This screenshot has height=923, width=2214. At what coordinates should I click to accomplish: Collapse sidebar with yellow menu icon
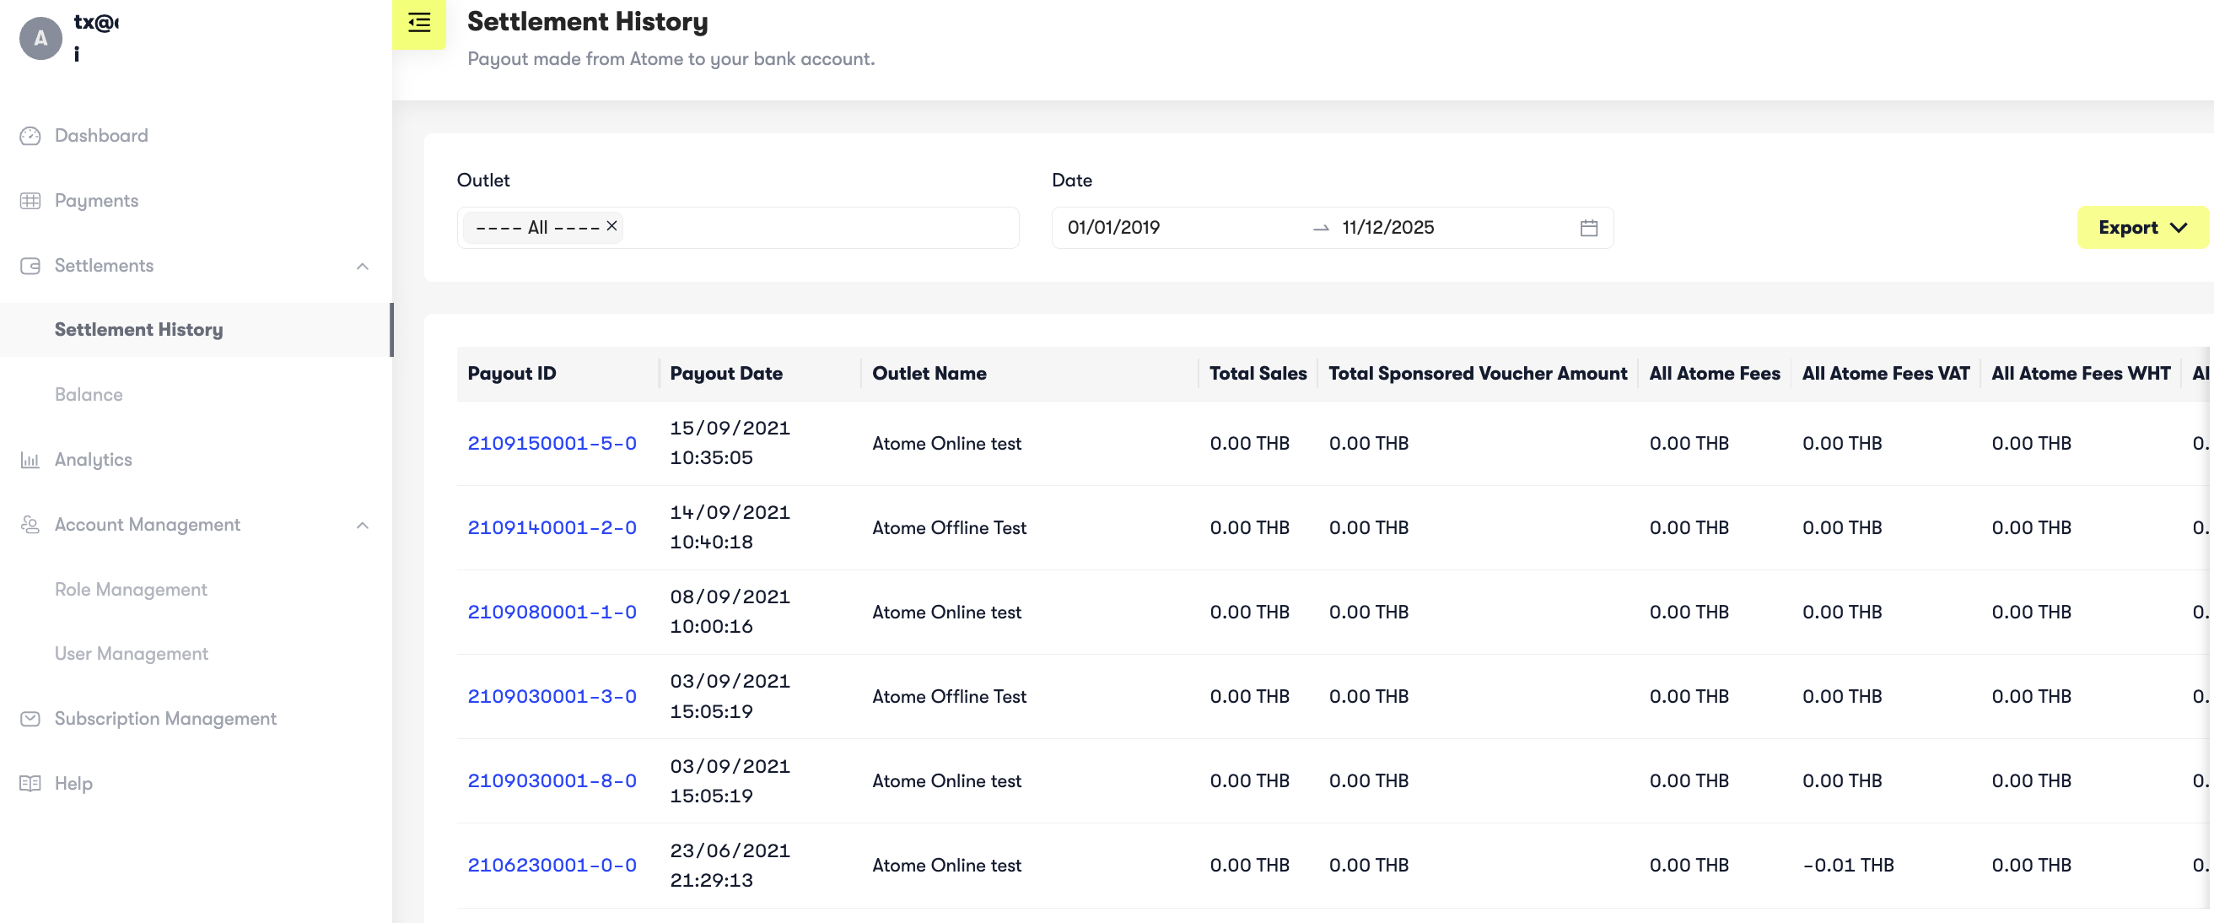[x=419, y=22]
